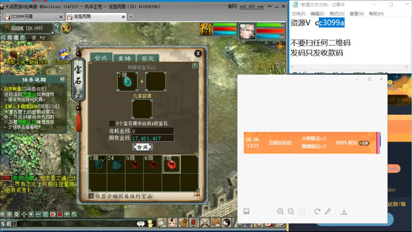Viewport: 412px width, 232px height.
Task: Rotate the image in viewer
Action: [317, 211]
